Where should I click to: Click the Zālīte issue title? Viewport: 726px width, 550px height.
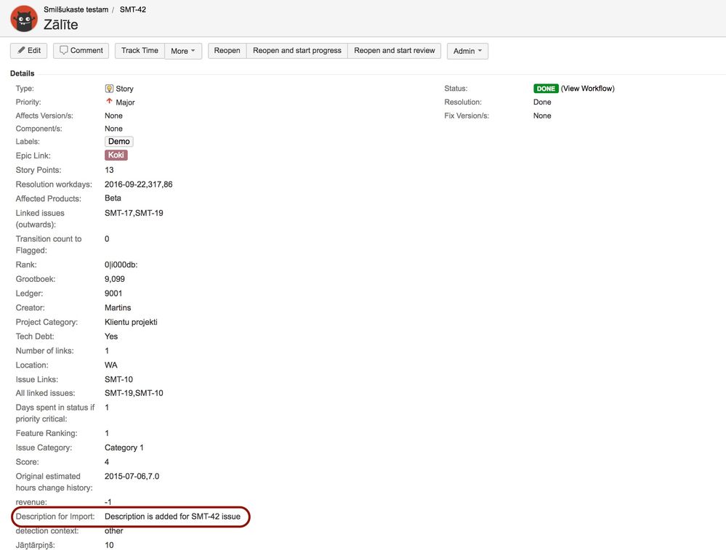pyautogui.click(x=60, y=25)
